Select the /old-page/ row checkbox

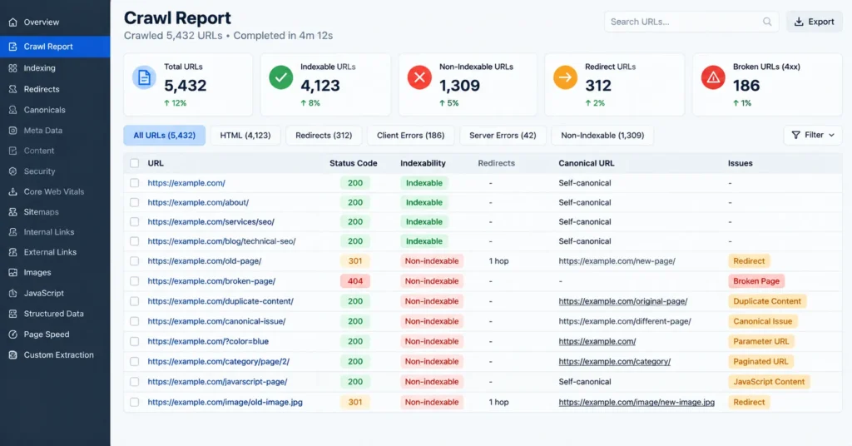click(134, 261)
